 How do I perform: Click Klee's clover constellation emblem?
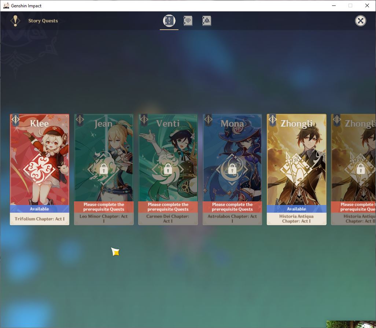click(x=39, y=169)
